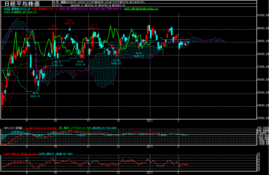The width and height of the screenshot is (269, 175).
Task: Click the 11/7 peak value 39884.01
Action: [94, 28]
